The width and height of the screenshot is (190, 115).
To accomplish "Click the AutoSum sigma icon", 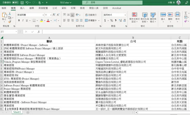I will (186, 13).
